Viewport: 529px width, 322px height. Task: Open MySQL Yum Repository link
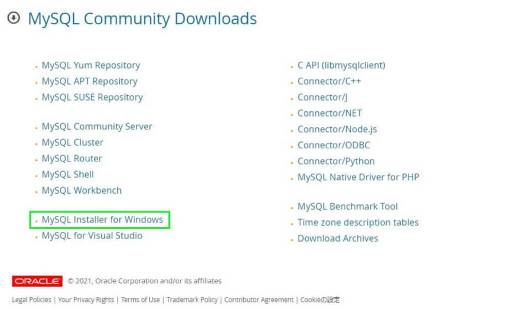[91, 65]
